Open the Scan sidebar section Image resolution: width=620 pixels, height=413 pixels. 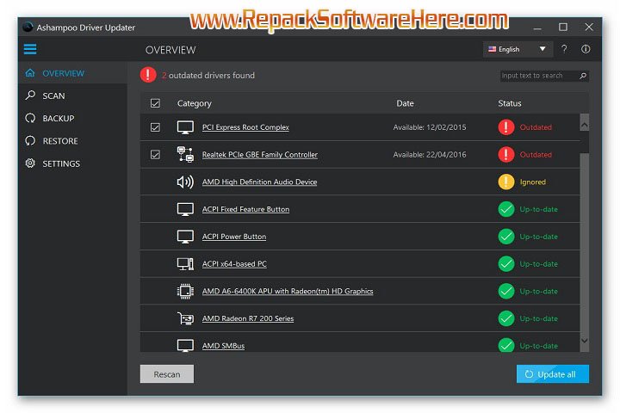coord(72,96)
